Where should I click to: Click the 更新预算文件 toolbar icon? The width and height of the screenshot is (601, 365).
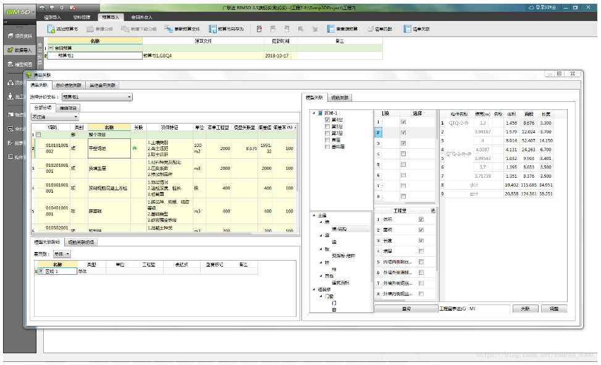pyautogui.click(x=169, y=29)
